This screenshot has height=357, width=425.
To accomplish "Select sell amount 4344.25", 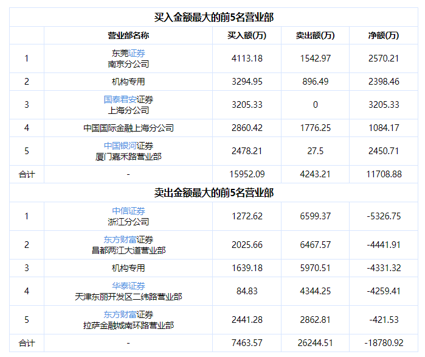I will pyautogui.click(x=315, y=291).
